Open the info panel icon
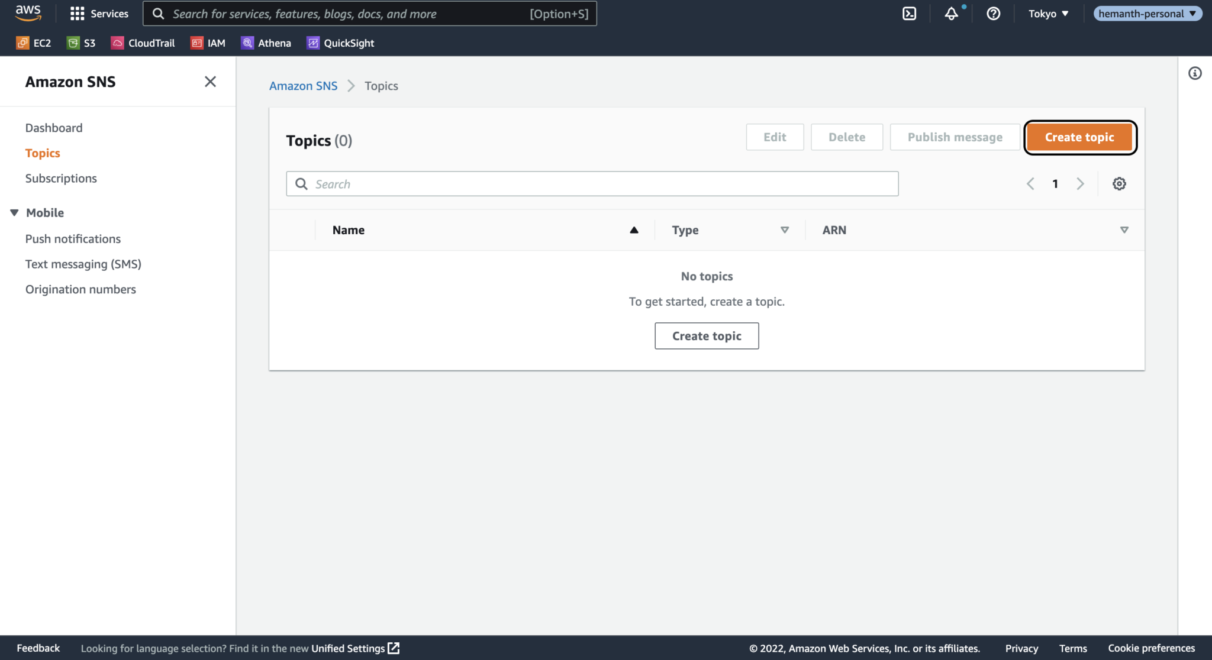The image size is (1212, 660). [x=1195, y=73]
